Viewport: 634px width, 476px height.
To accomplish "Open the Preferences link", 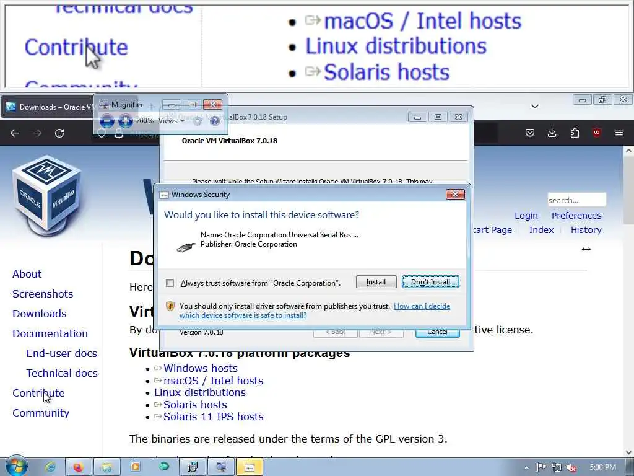I will (576, 216).
